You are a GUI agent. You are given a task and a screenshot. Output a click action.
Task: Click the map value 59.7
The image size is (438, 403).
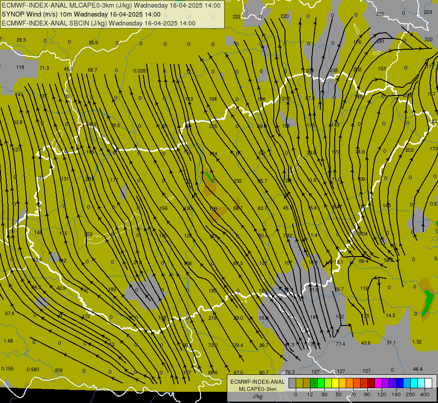click(x=238, y=208)
